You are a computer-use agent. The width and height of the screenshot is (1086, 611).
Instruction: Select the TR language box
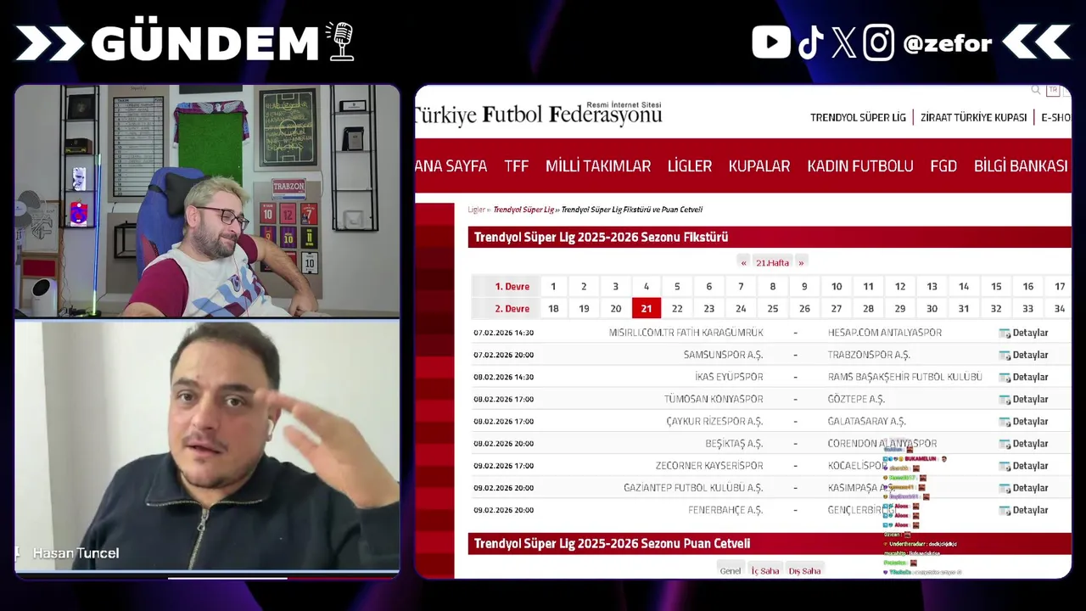pyautogui.click(x=1053, y=90)
